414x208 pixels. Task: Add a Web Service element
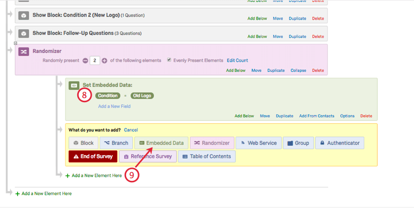(258, 143)
